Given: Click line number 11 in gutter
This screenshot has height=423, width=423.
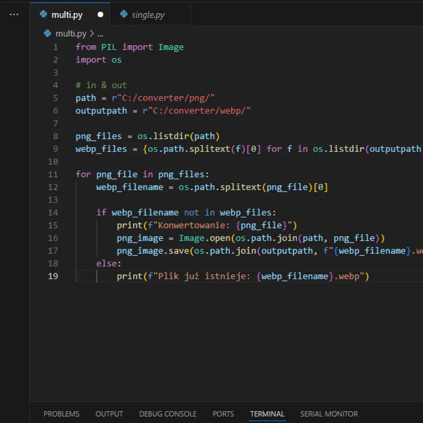Looking at the screenshot, I should [53, 175].
